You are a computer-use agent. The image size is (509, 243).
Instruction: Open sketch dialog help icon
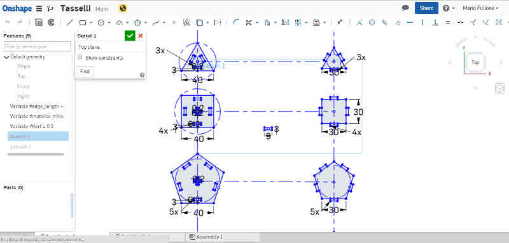pyautogui.click(x=142, y=75)
